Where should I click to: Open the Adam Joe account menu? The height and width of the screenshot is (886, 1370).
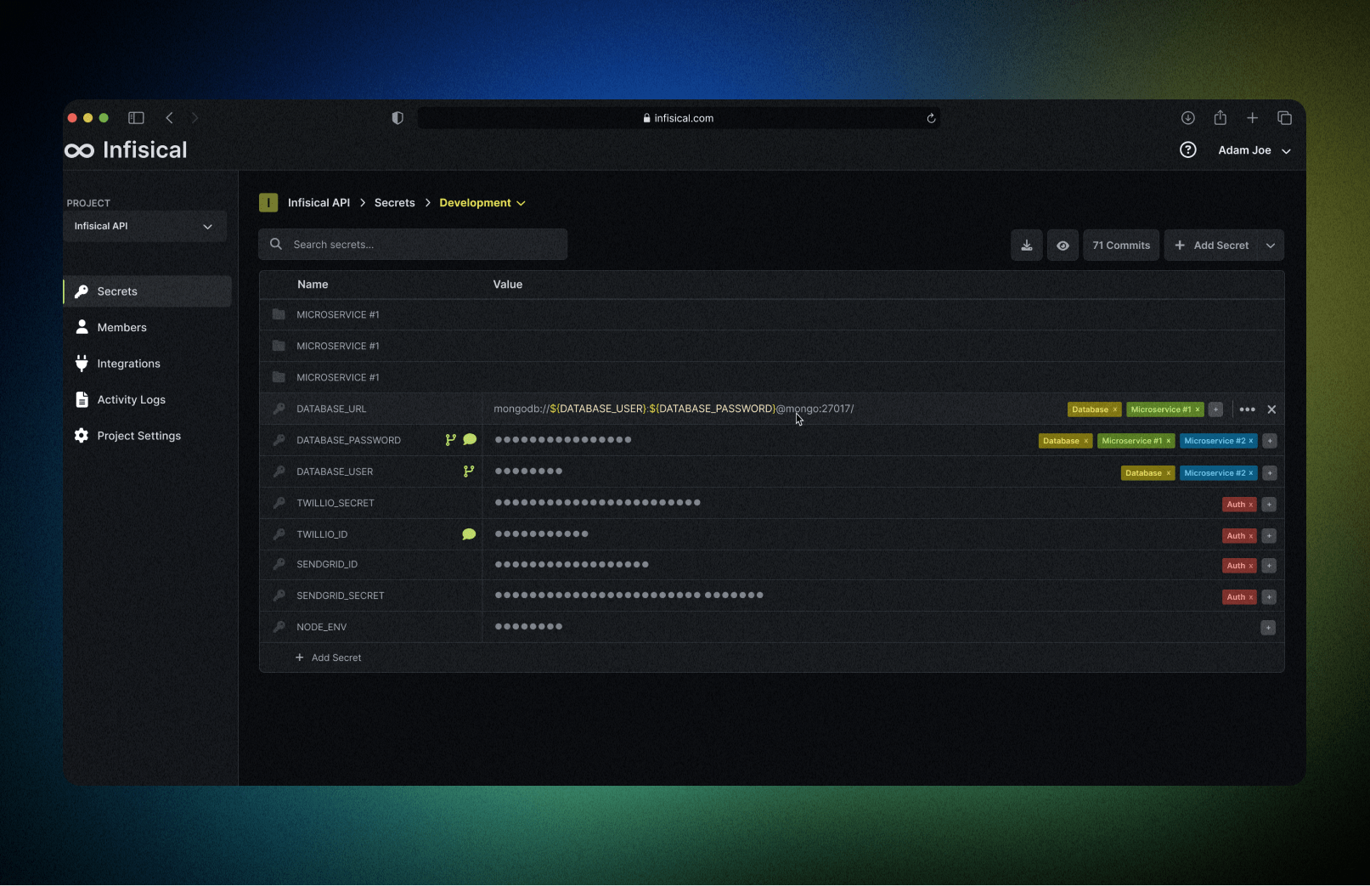tap(1254, 150)
